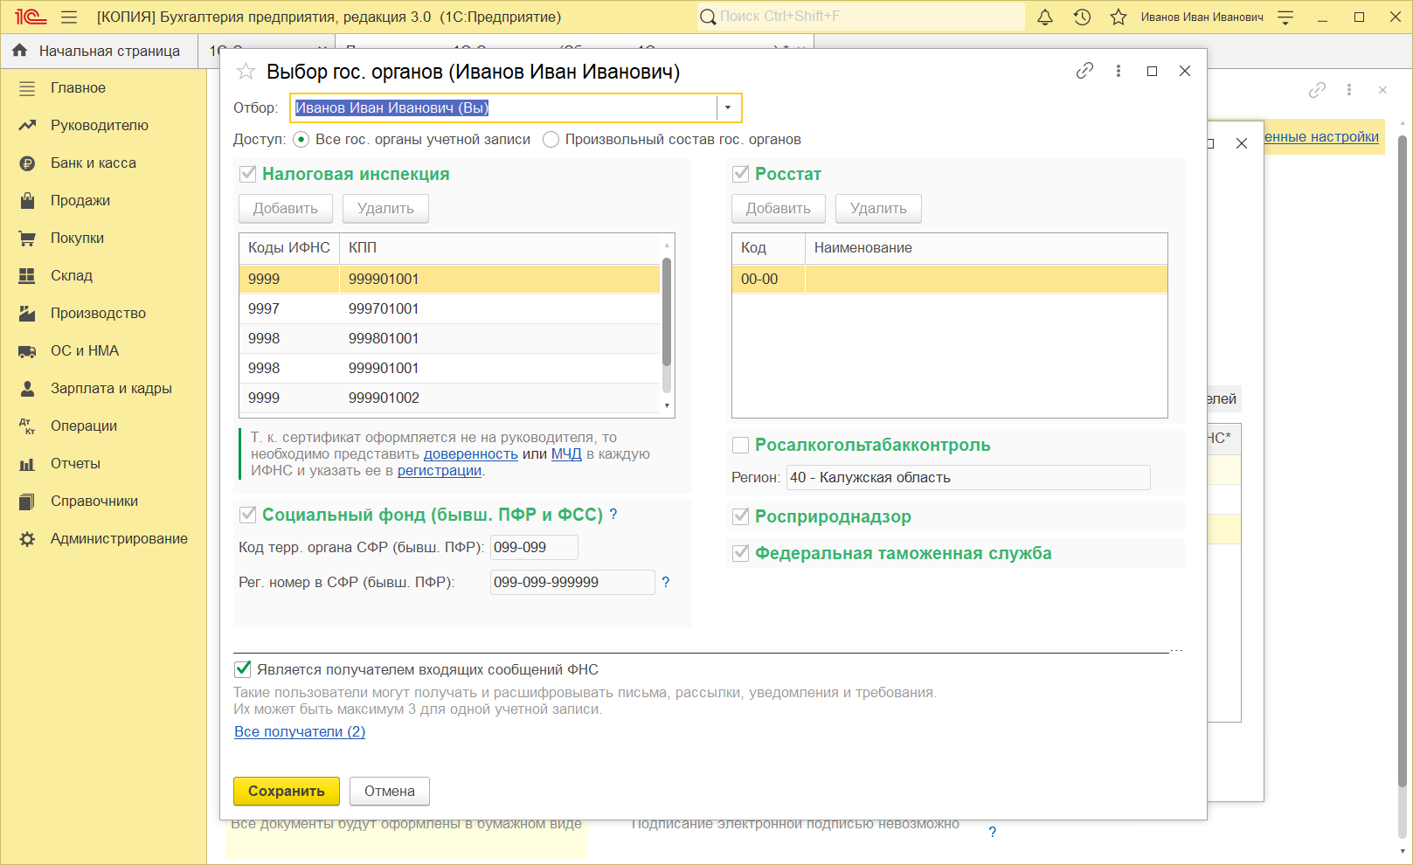Open the sections hamburger menu
The height and width of the screenshot is (865, 1413).
point(69,17)
